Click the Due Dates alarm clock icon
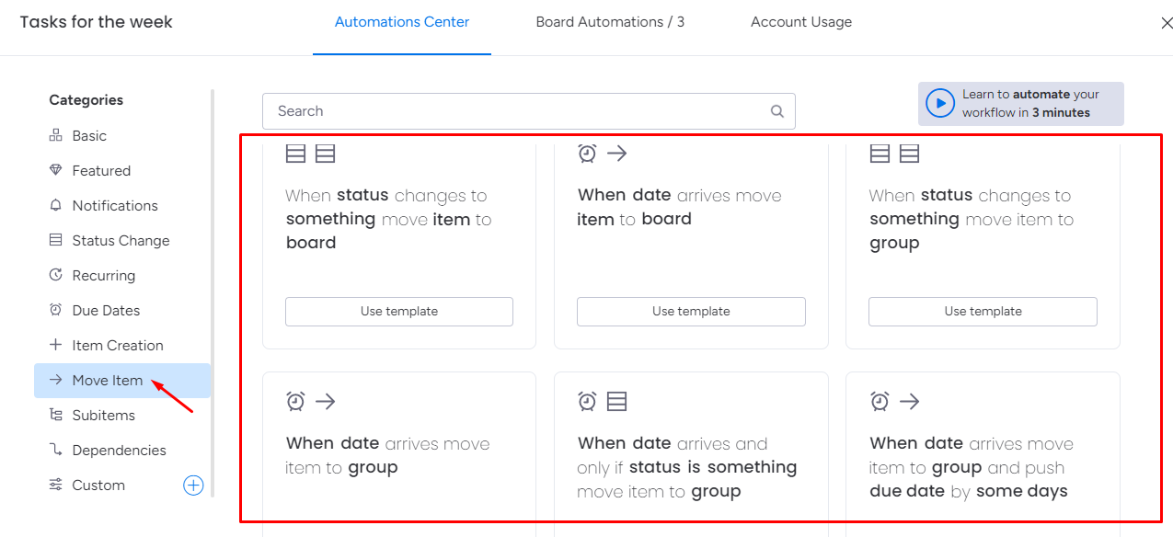The height and width of the screenshot is (537, 1173). (55, 311)
